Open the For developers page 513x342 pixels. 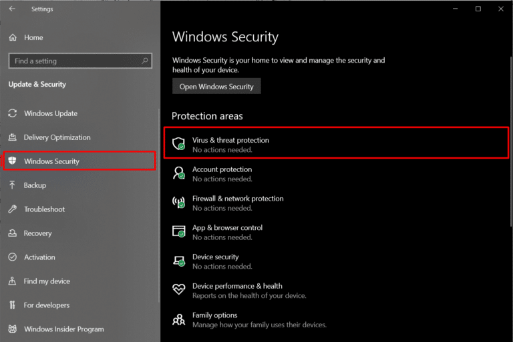(x=46, y=305)
